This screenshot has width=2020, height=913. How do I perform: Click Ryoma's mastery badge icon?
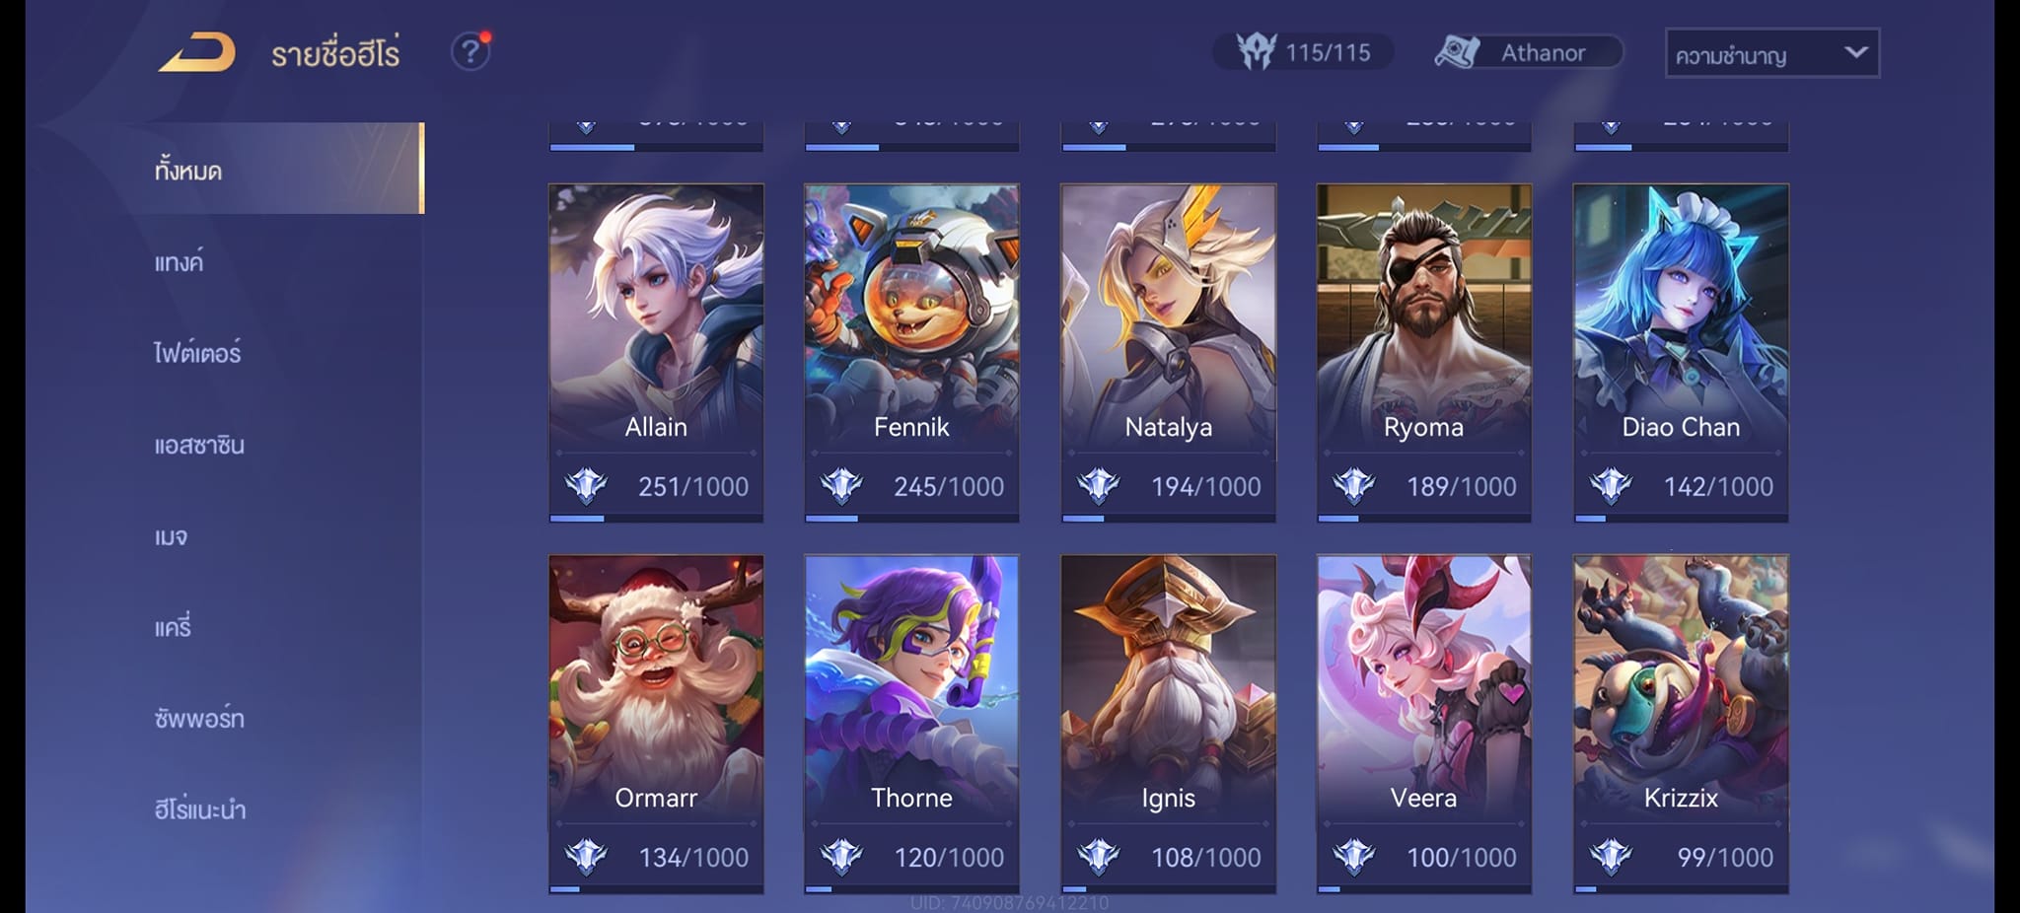[x=1353, y=485]
